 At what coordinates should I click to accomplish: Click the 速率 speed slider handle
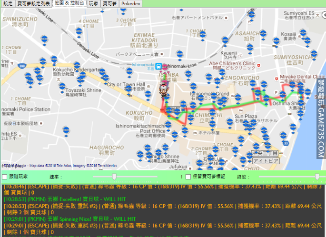point(114,177)
